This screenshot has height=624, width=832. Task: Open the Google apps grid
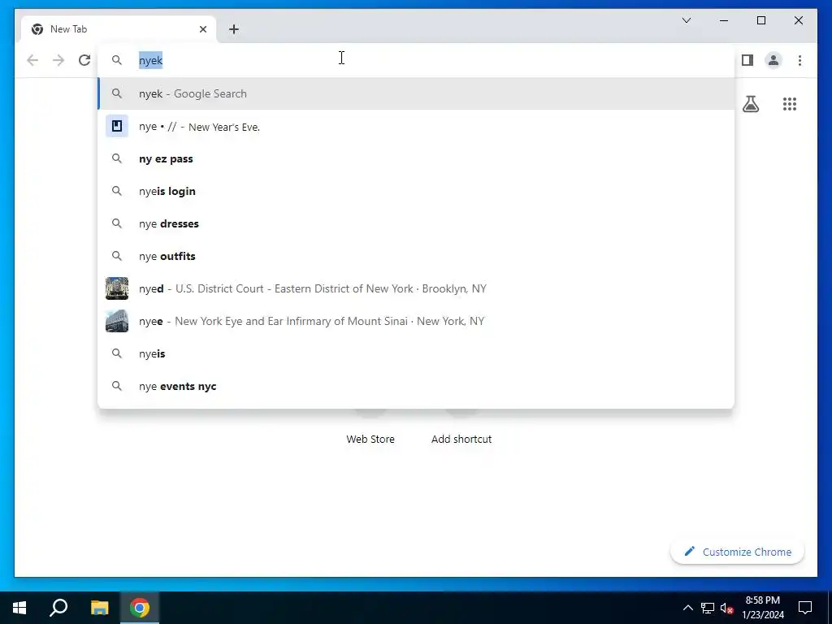coord(790,103)
